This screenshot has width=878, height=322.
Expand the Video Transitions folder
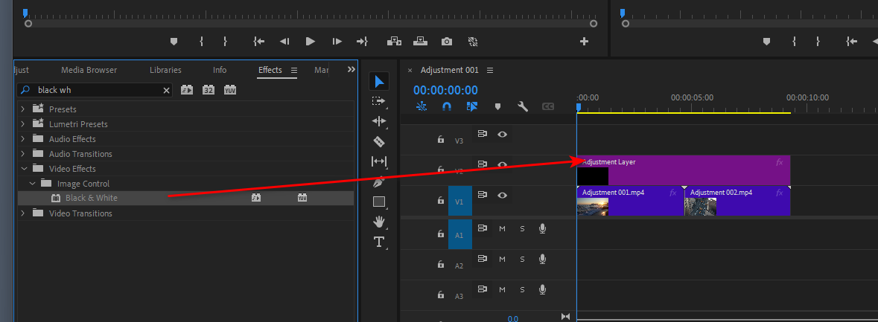(22, 213)
